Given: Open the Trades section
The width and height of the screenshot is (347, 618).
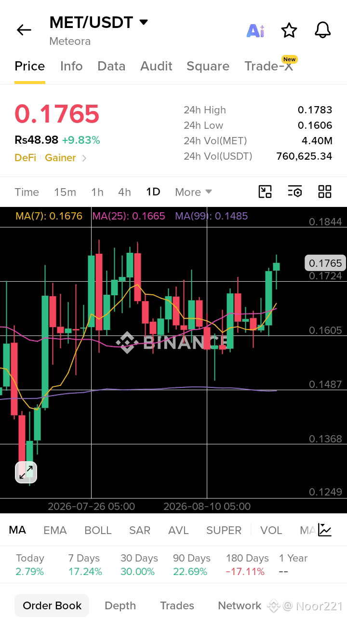Looking at the screenshot, I should click(x=177, y=605).
